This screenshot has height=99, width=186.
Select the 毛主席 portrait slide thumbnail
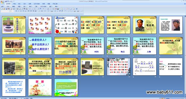145,25
